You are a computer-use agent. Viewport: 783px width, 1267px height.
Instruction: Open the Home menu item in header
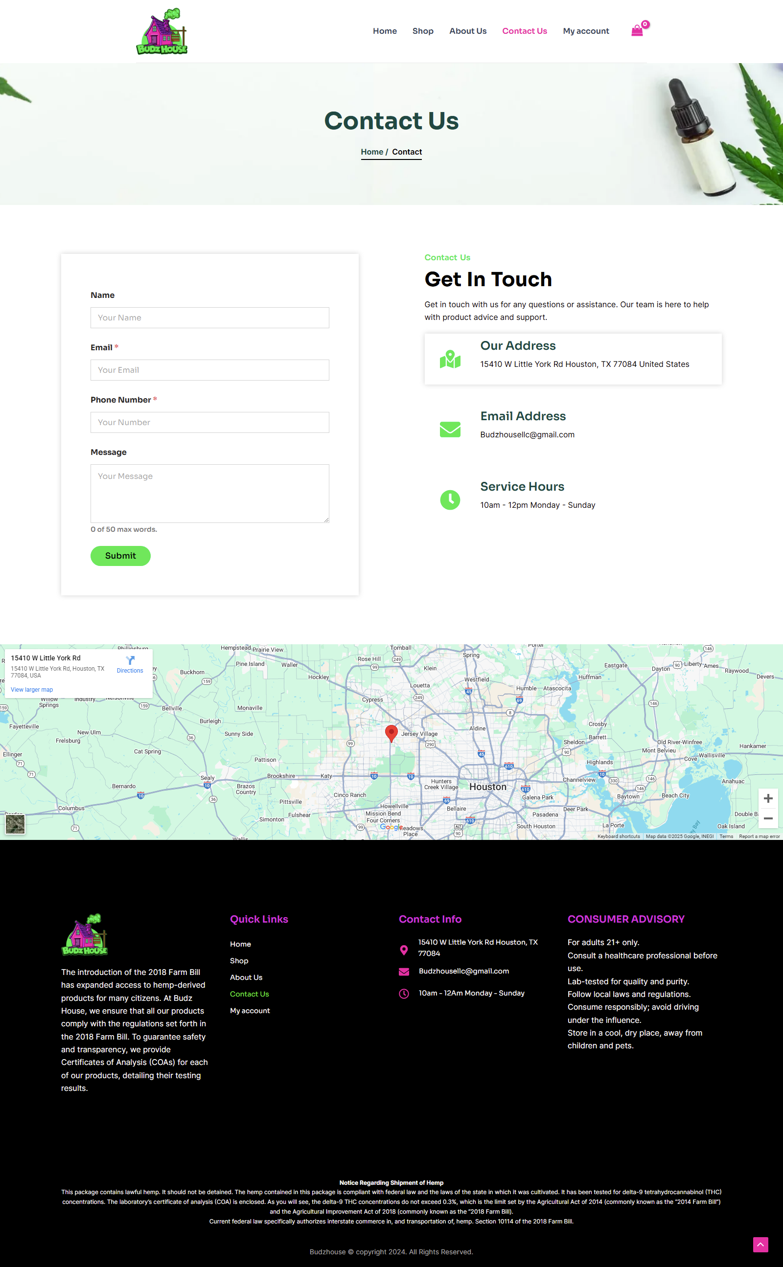coord(385,31)
